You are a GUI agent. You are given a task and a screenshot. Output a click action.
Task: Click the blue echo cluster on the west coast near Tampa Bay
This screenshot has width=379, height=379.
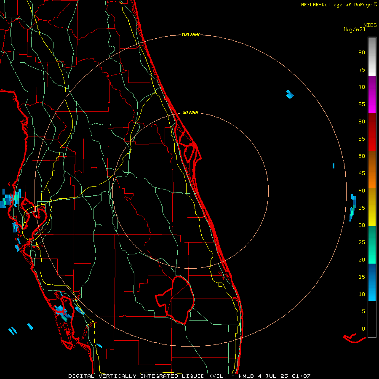pos(11,199)
